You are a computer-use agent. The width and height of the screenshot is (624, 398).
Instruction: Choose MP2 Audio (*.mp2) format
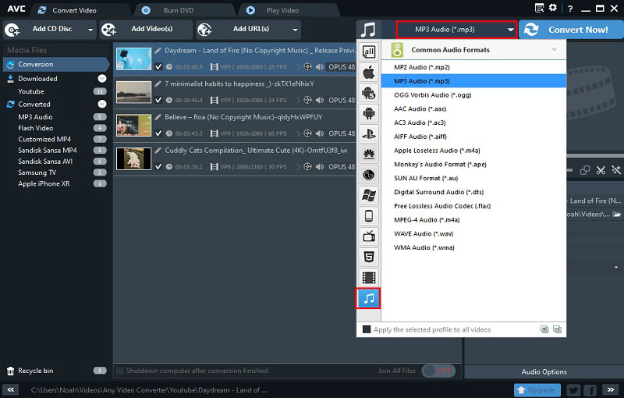coord(473,67)
